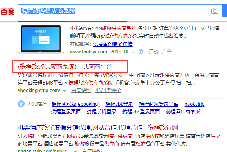Click the www.tontisa.com URL text
227x152 pixels.
(x=88, y=52)
